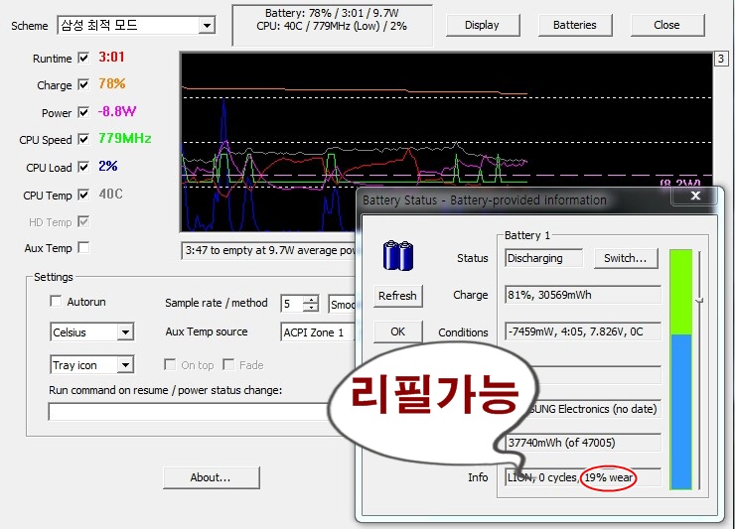Click the Display button
The image size is (735, 529).
pos(483,25)
